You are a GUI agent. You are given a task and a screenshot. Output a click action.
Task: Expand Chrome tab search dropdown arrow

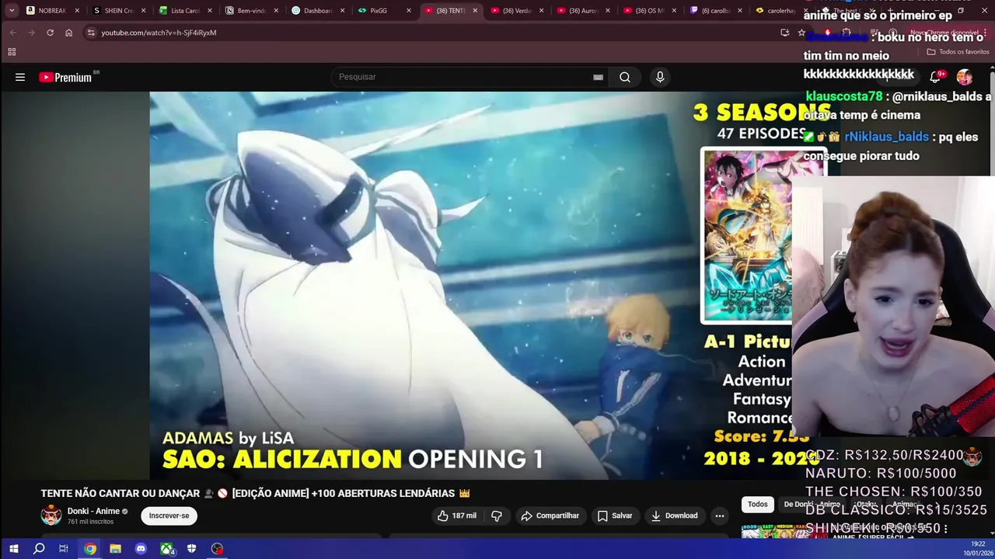click(x=11, y=11)
